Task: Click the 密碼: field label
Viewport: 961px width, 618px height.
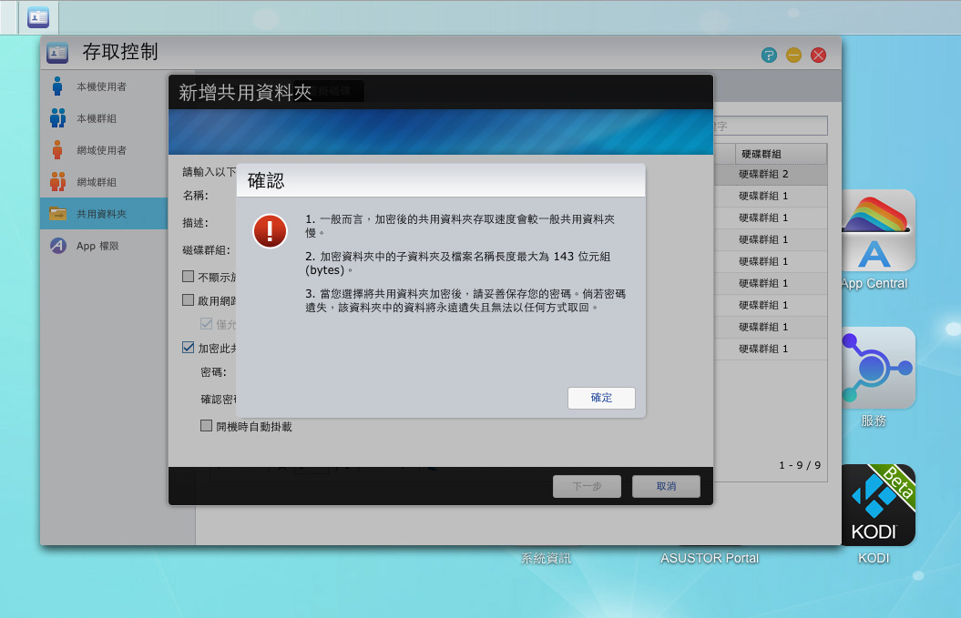Action: (x=213, y=371)
